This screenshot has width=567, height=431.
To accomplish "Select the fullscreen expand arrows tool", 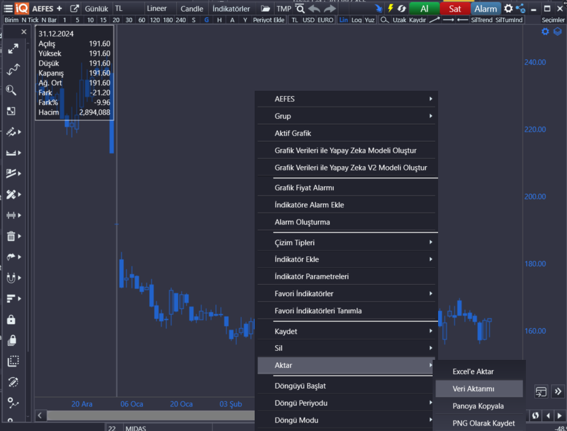I will click(x=13, y=48).
